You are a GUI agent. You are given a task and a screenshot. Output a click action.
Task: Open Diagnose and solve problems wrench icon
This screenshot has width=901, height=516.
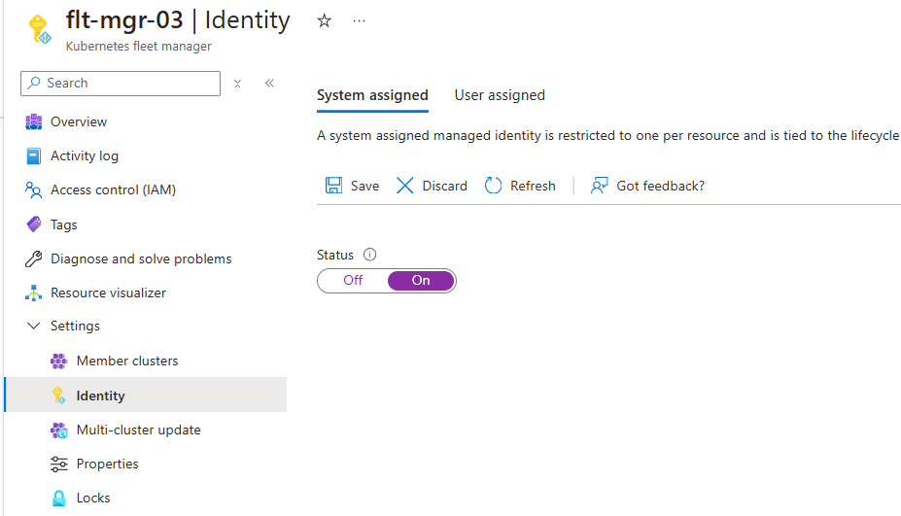click(34, 258)
